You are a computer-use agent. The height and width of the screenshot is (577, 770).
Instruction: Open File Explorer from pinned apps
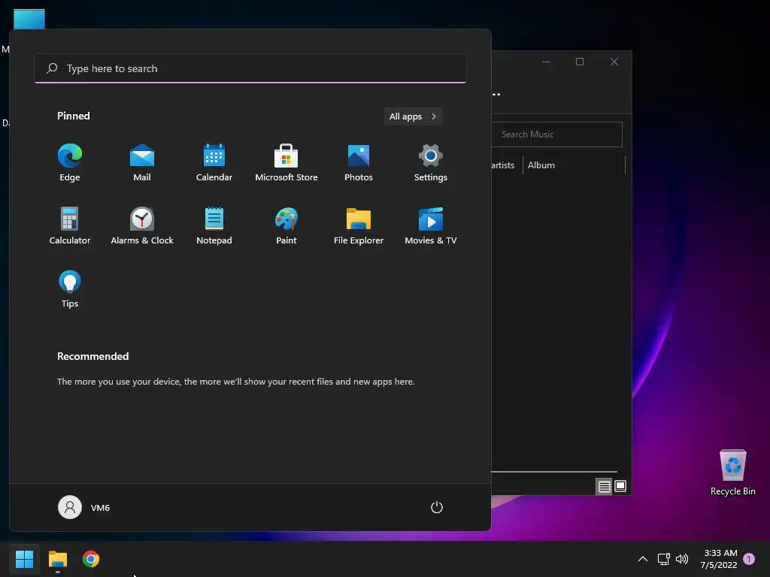[359, 225]
